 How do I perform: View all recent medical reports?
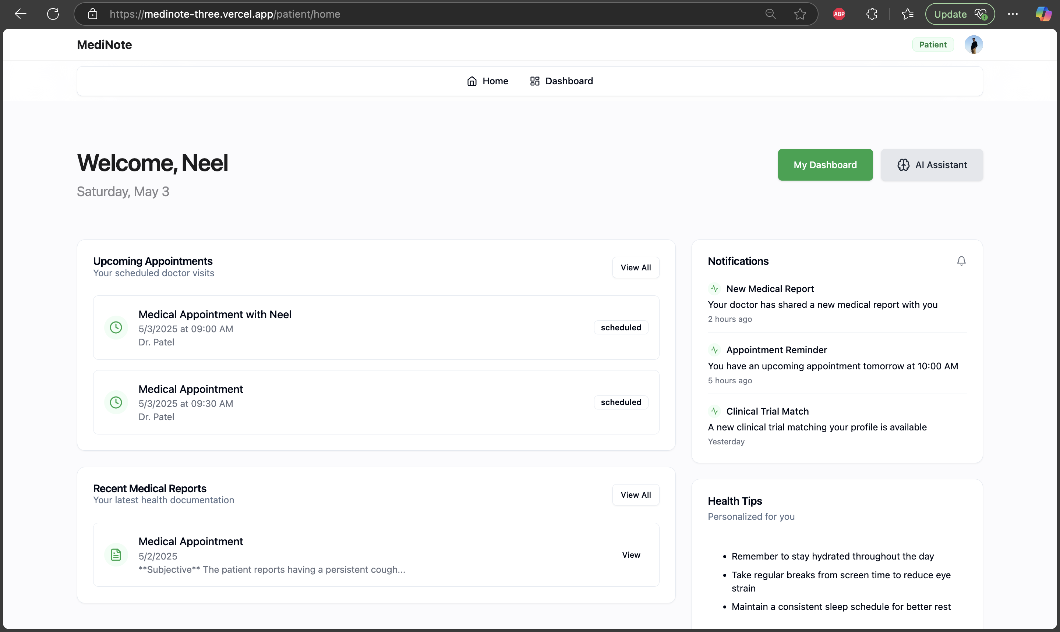(635, 495)
